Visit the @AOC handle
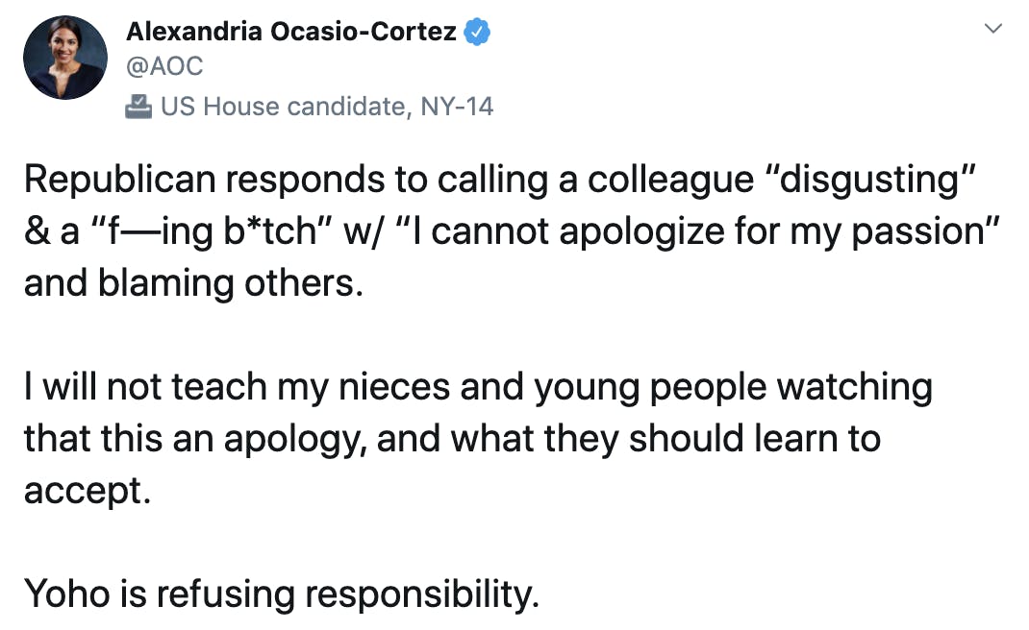This screenshot has width=1029, height=630. point(164,66)
